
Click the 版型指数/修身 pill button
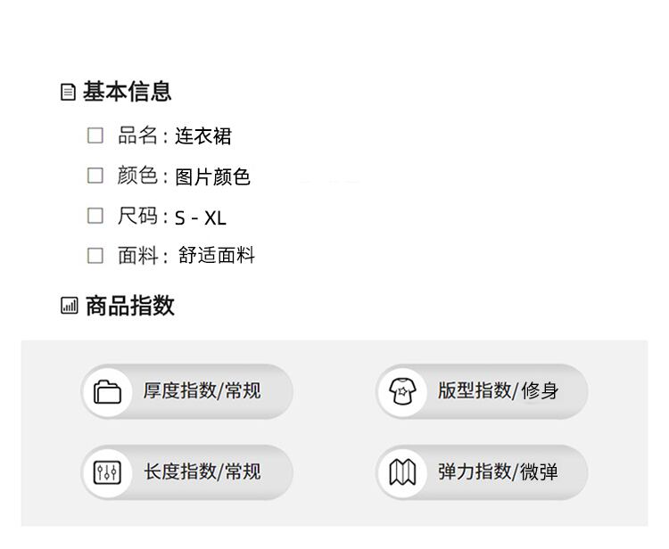(x=483, y=391)
